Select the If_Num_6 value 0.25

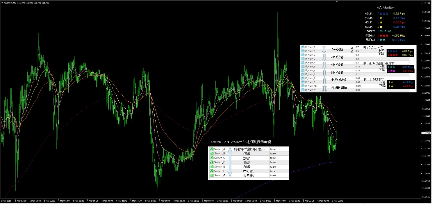pyautogui.click(x=358, y=70)
